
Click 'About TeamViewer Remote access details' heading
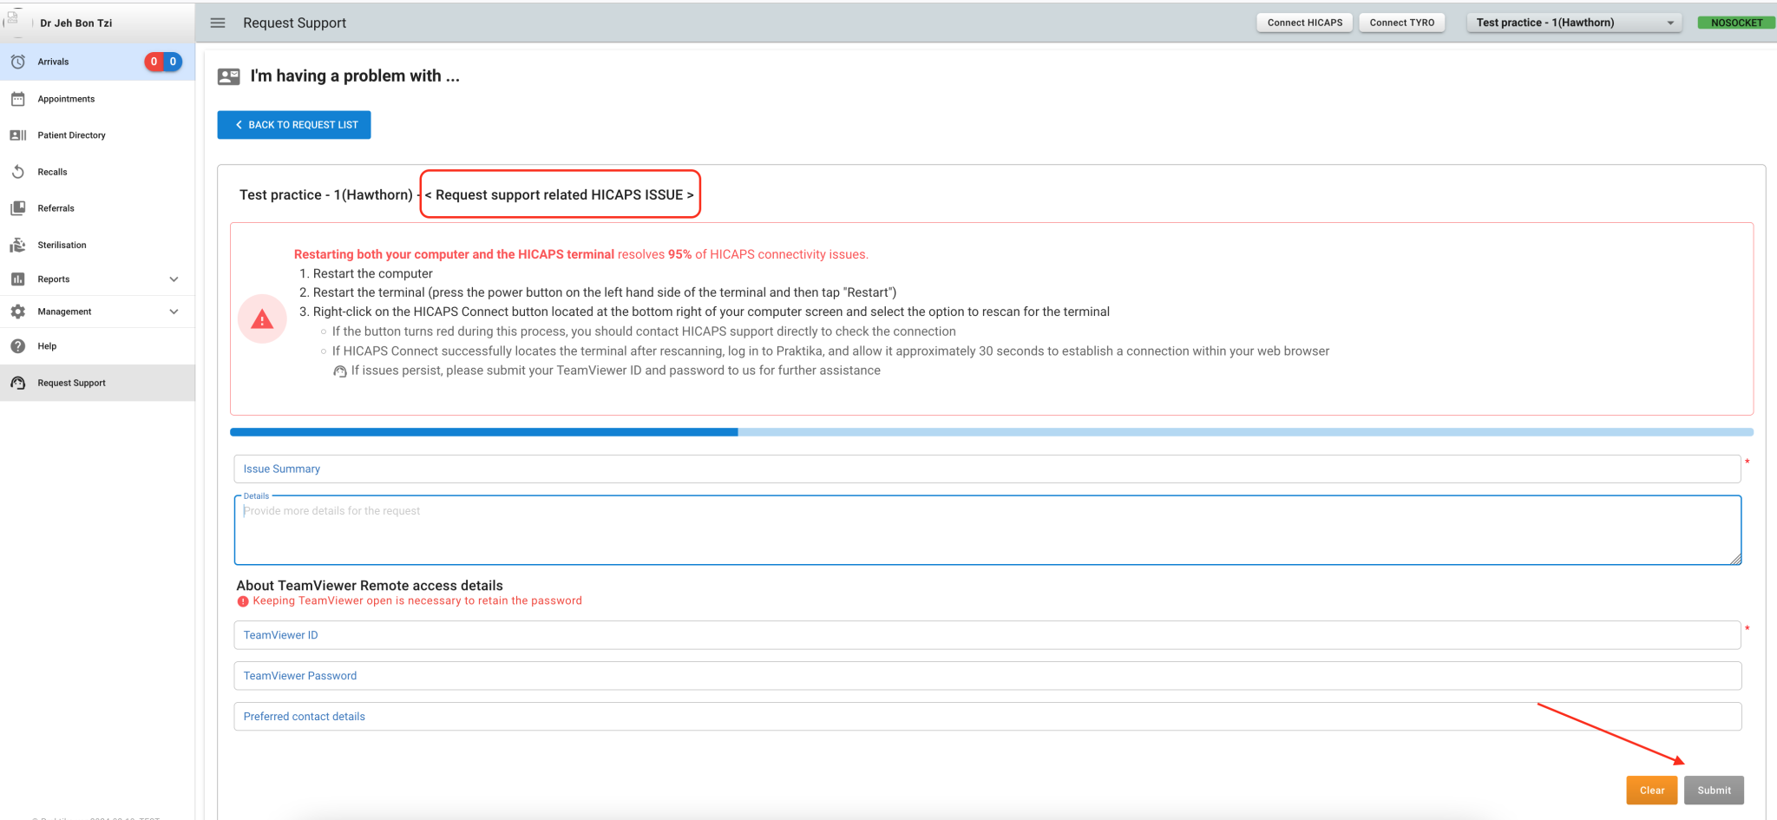[370, 586]
